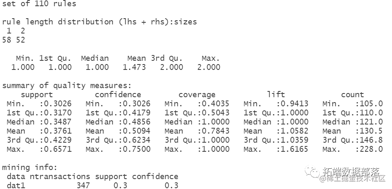Click the 'coverage' column header
Image resolution: width=392 pixels, height=189 pixels.
click(x=197, y=95)
